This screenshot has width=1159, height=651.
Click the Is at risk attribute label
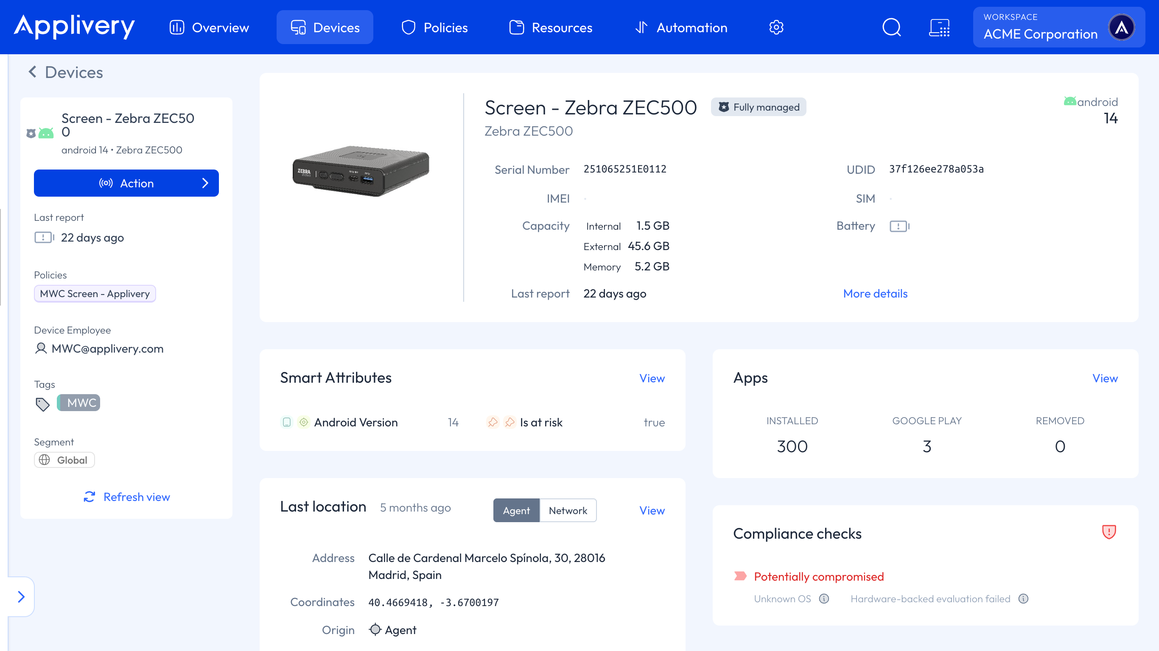click(x=541, y=422)
